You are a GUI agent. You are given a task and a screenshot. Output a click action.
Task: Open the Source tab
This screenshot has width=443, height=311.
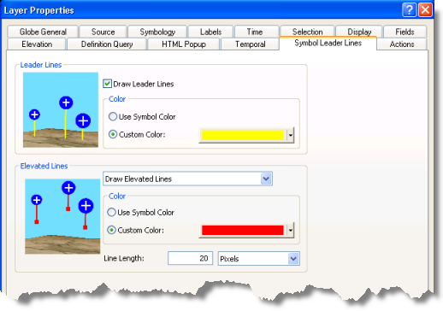[x=103, y=32]
